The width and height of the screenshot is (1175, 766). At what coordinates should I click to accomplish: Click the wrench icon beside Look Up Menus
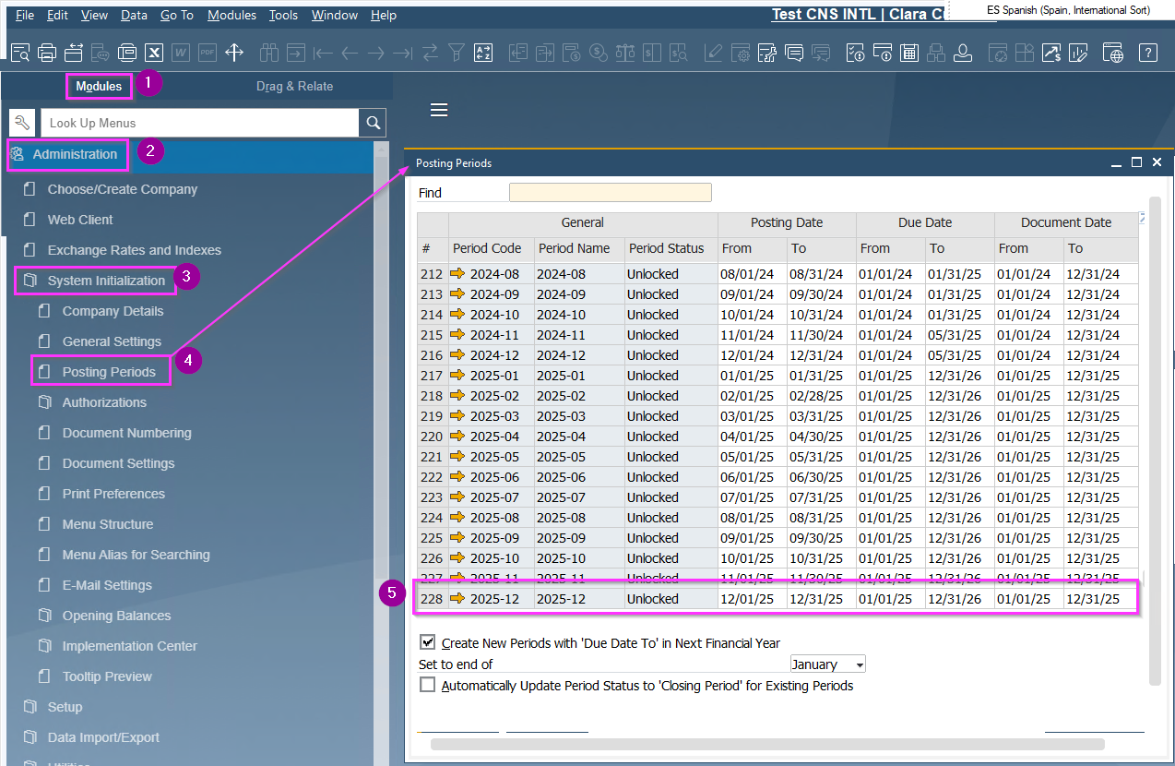[x=21, y=122]
